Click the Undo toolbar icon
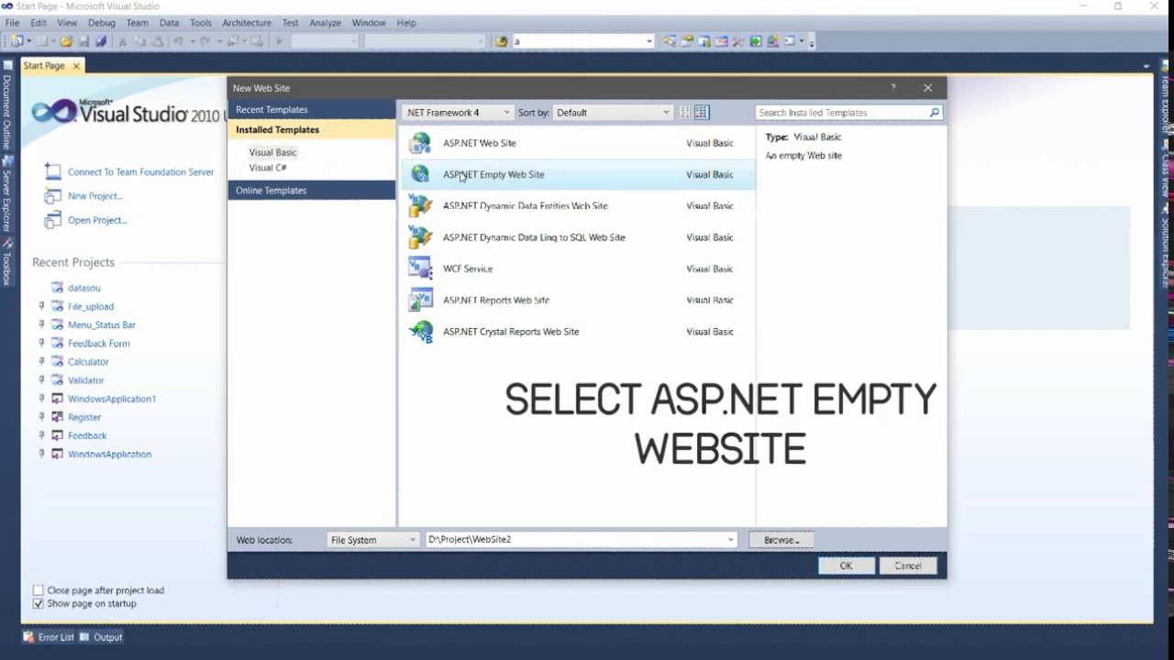The image size is (1174, 660). [x=178, y=41]
